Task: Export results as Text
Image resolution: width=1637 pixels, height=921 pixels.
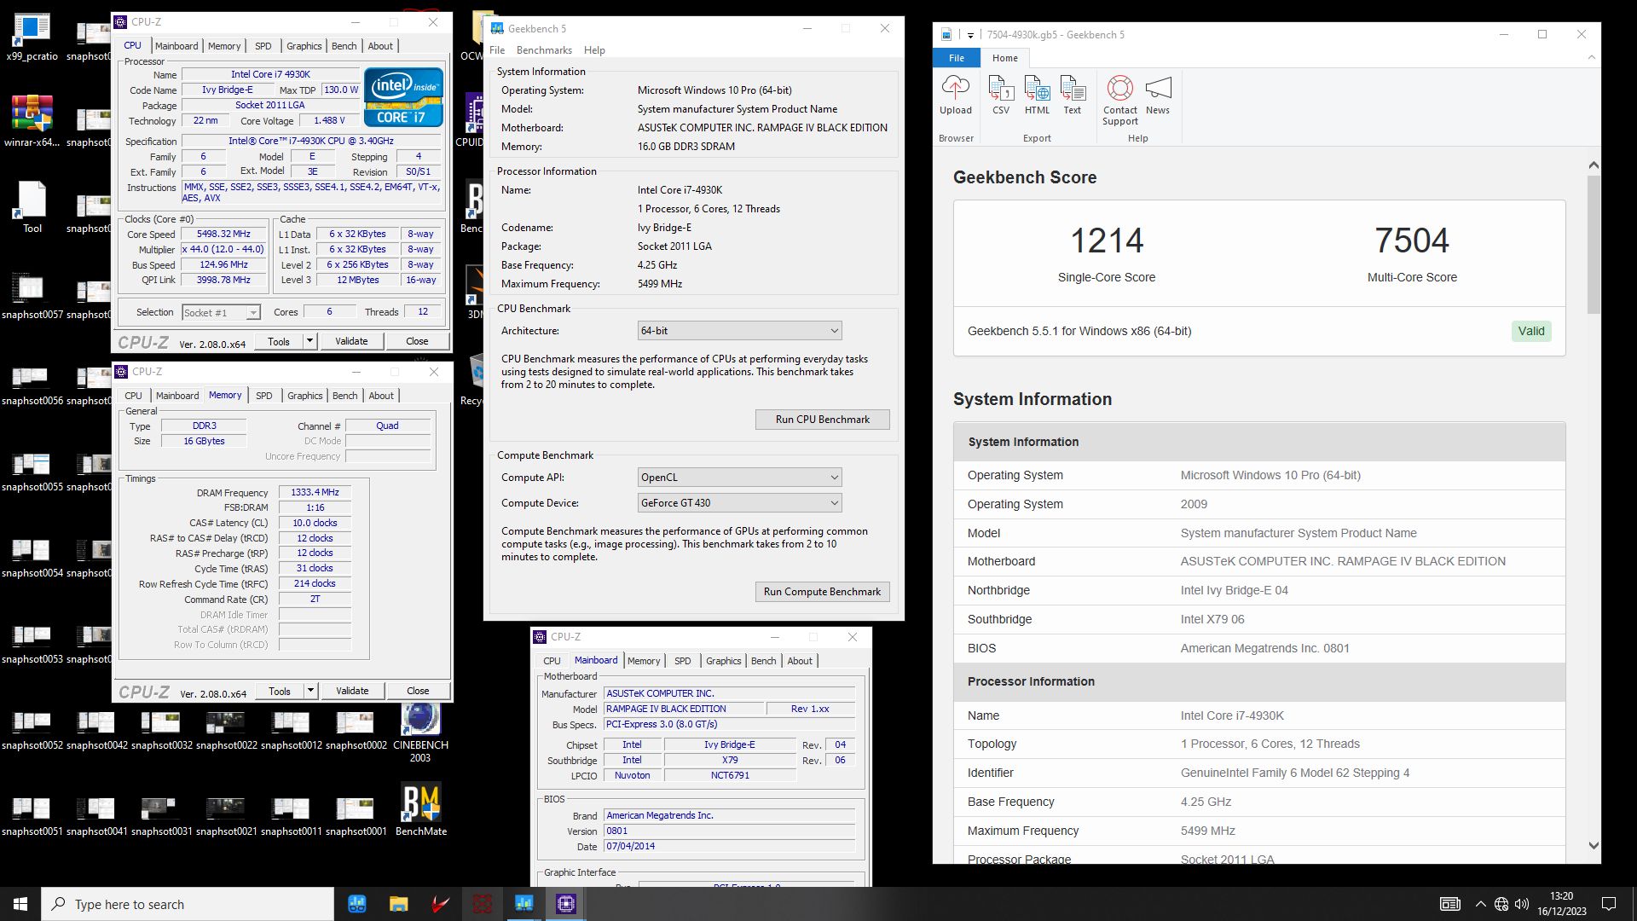Action: click(x=1073, y=95)
